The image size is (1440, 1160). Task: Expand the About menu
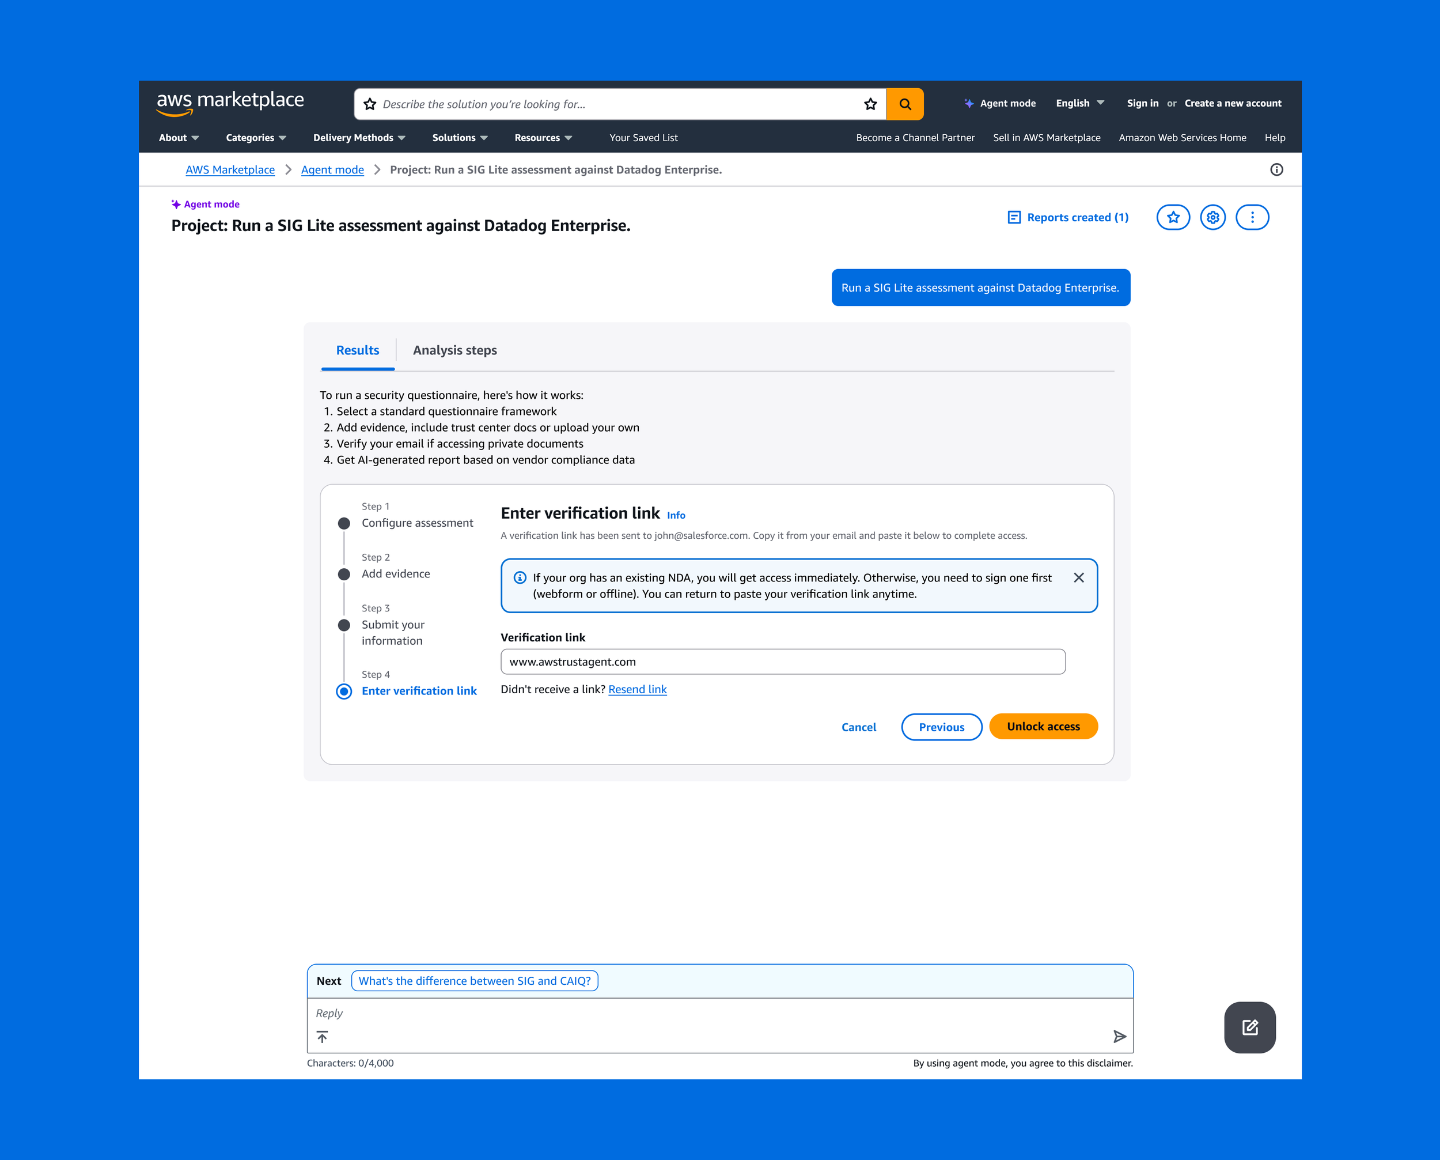(x=179, y=138)
